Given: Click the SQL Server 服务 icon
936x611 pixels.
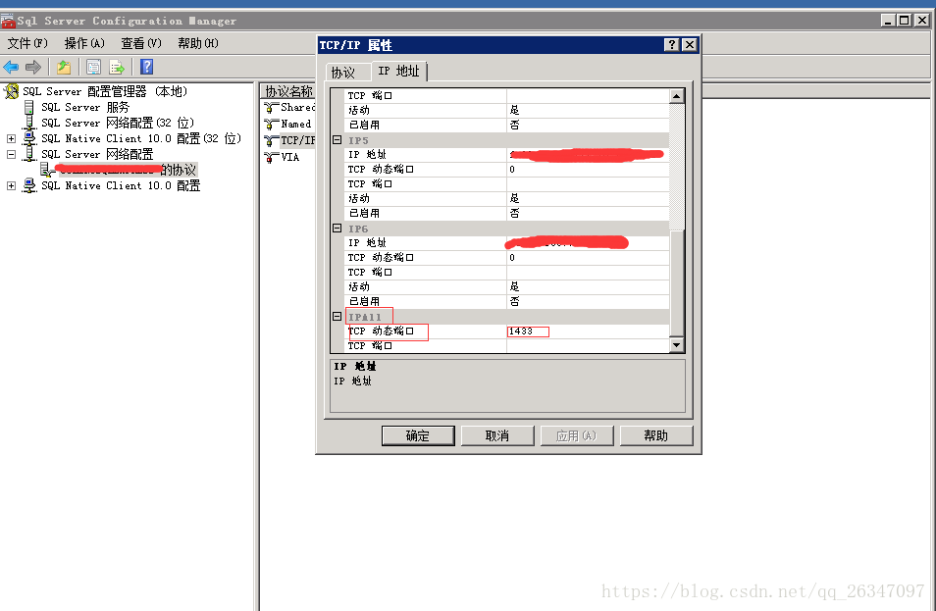Looking at the screenshot, I should point(28,108).
